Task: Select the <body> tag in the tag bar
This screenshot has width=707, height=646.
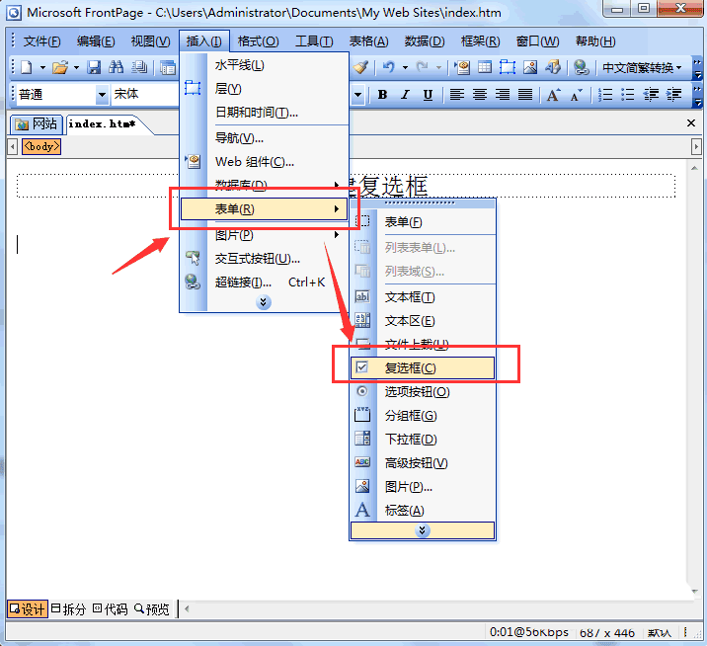Action: coord(41,146)
